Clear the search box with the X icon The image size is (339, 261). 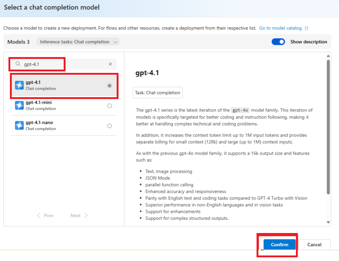point(110,64)
